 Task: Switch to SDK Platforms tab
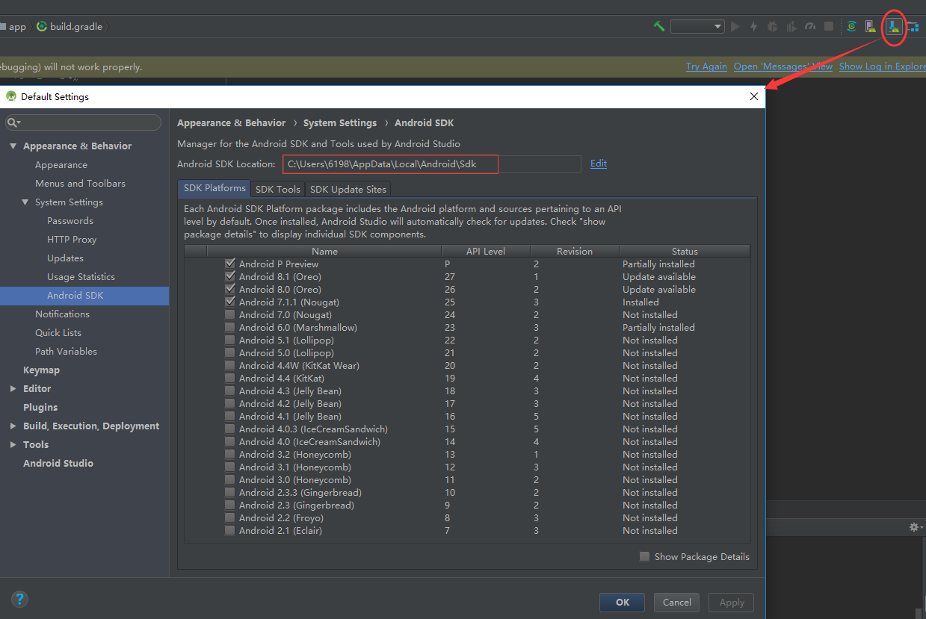[214, 188]
